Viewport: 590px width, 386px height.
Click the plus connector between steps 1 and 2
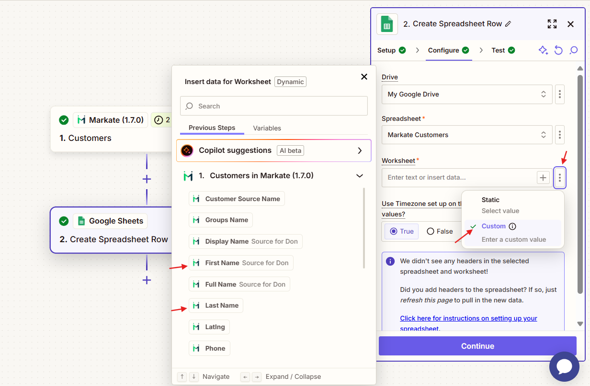tap(147, 179)
